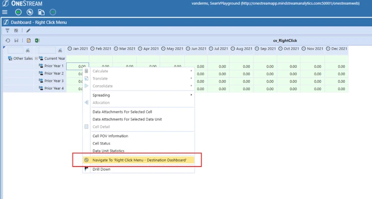The width and height of the screenshot is (372, 199).
Task: Click the icon beside the filter funnel
Action: 16,30
